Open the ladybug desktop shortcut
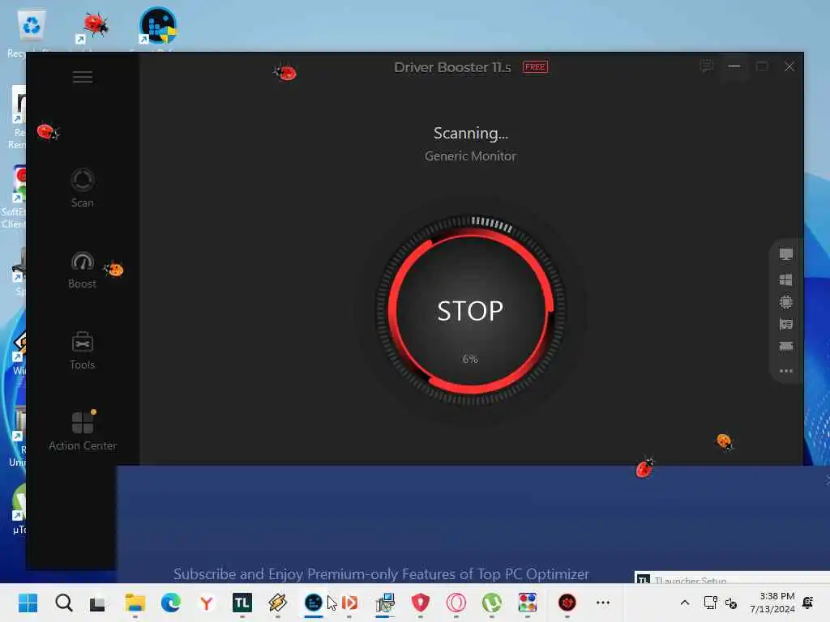The image size is (830, 622). pos(94,28)
